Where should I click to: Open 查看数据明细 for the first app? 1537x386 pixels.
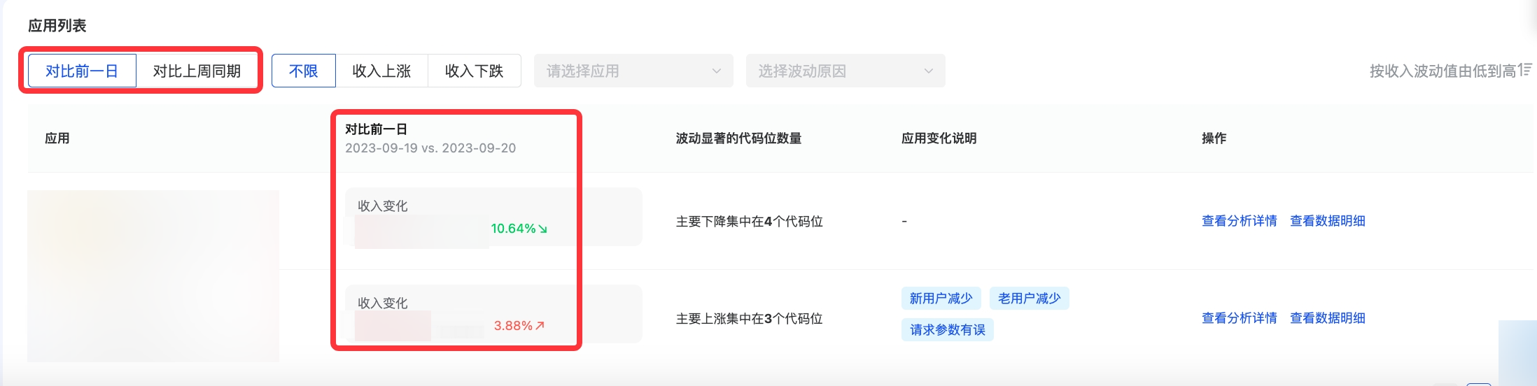[1327, 221]
